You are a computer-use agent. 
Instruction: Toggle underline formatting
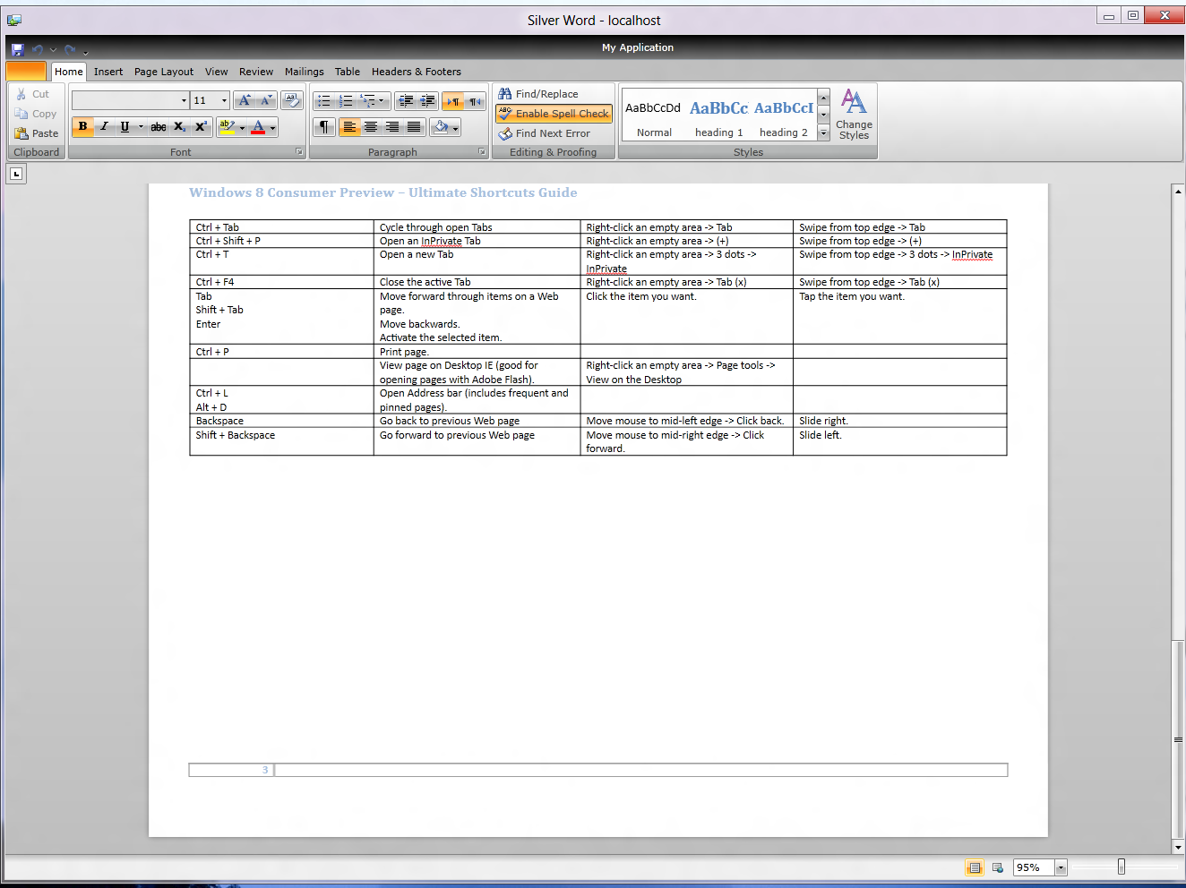click(x=125, y=127)
